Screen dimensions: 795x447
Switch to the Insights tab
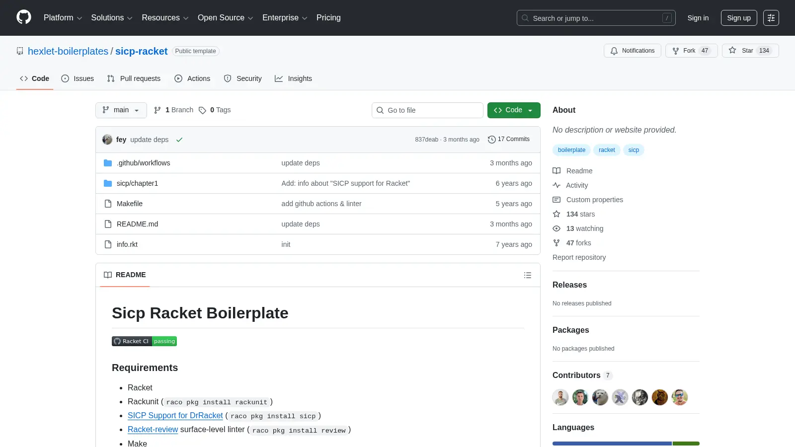pyautogui.click(x=293, y=78)
